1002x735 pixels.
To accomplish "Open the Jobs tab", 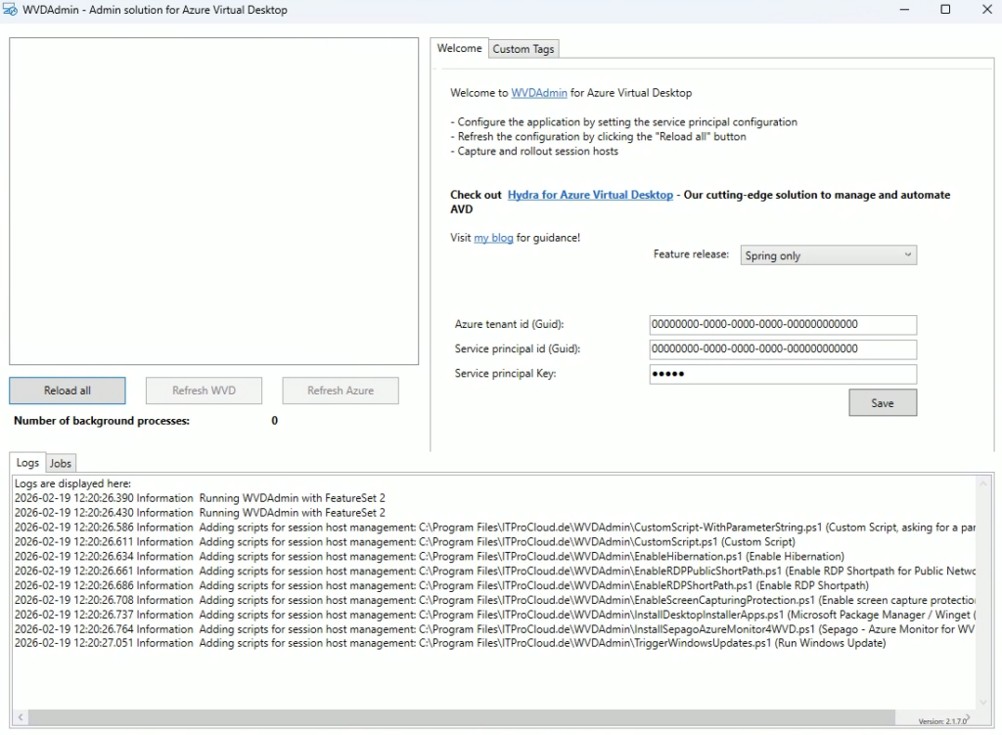I will click(61, 464).
